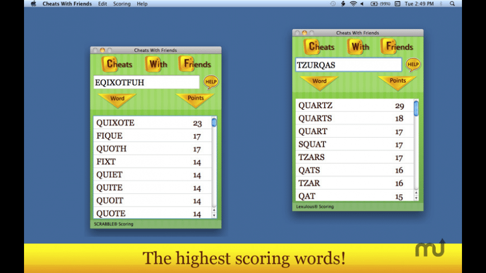Sort by Points in Lexulous Scoring window
Screen dimensions: 486x273
(x=398, y=82)
